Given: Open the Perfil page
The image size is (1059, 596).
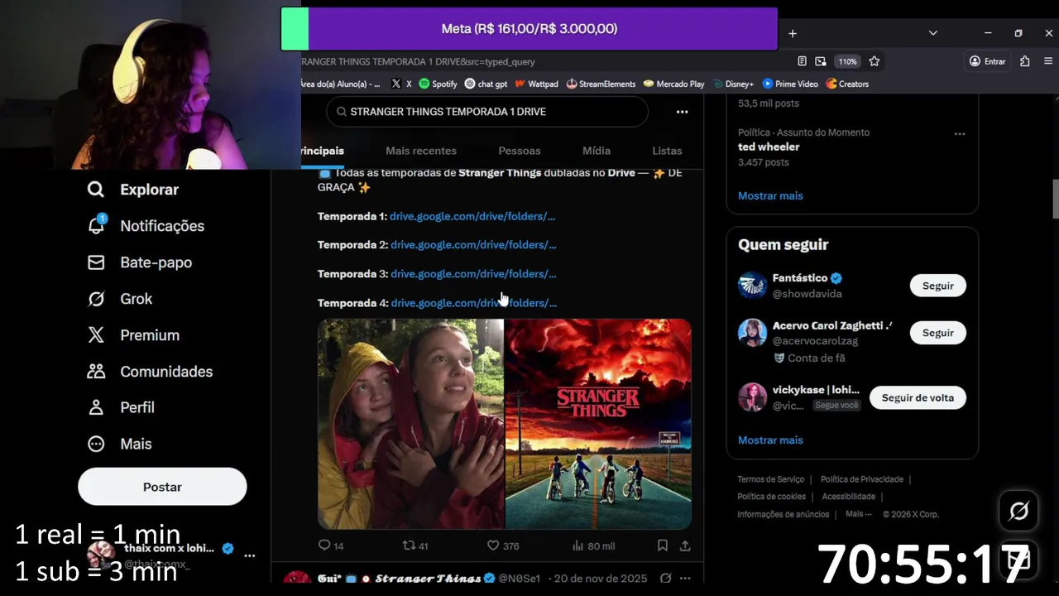Looking at the screenshot, I should coord(120,407).
